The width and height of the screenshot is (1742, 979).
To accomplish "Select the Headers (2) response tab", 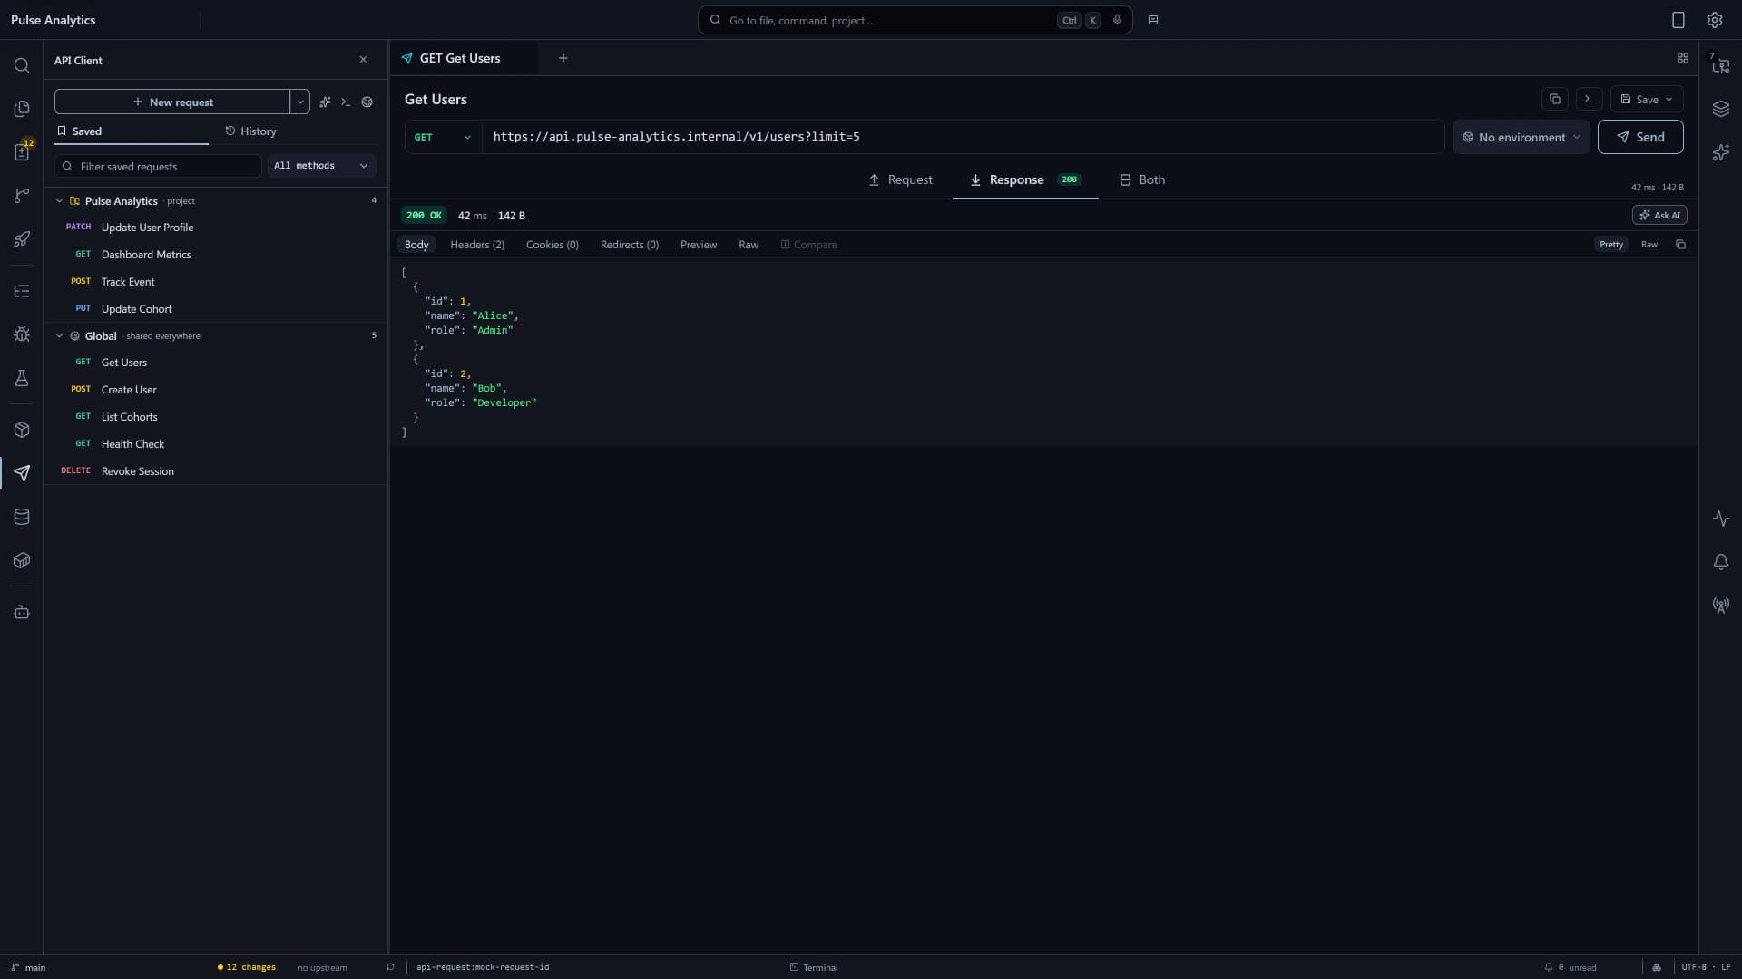I will [477, 245].
